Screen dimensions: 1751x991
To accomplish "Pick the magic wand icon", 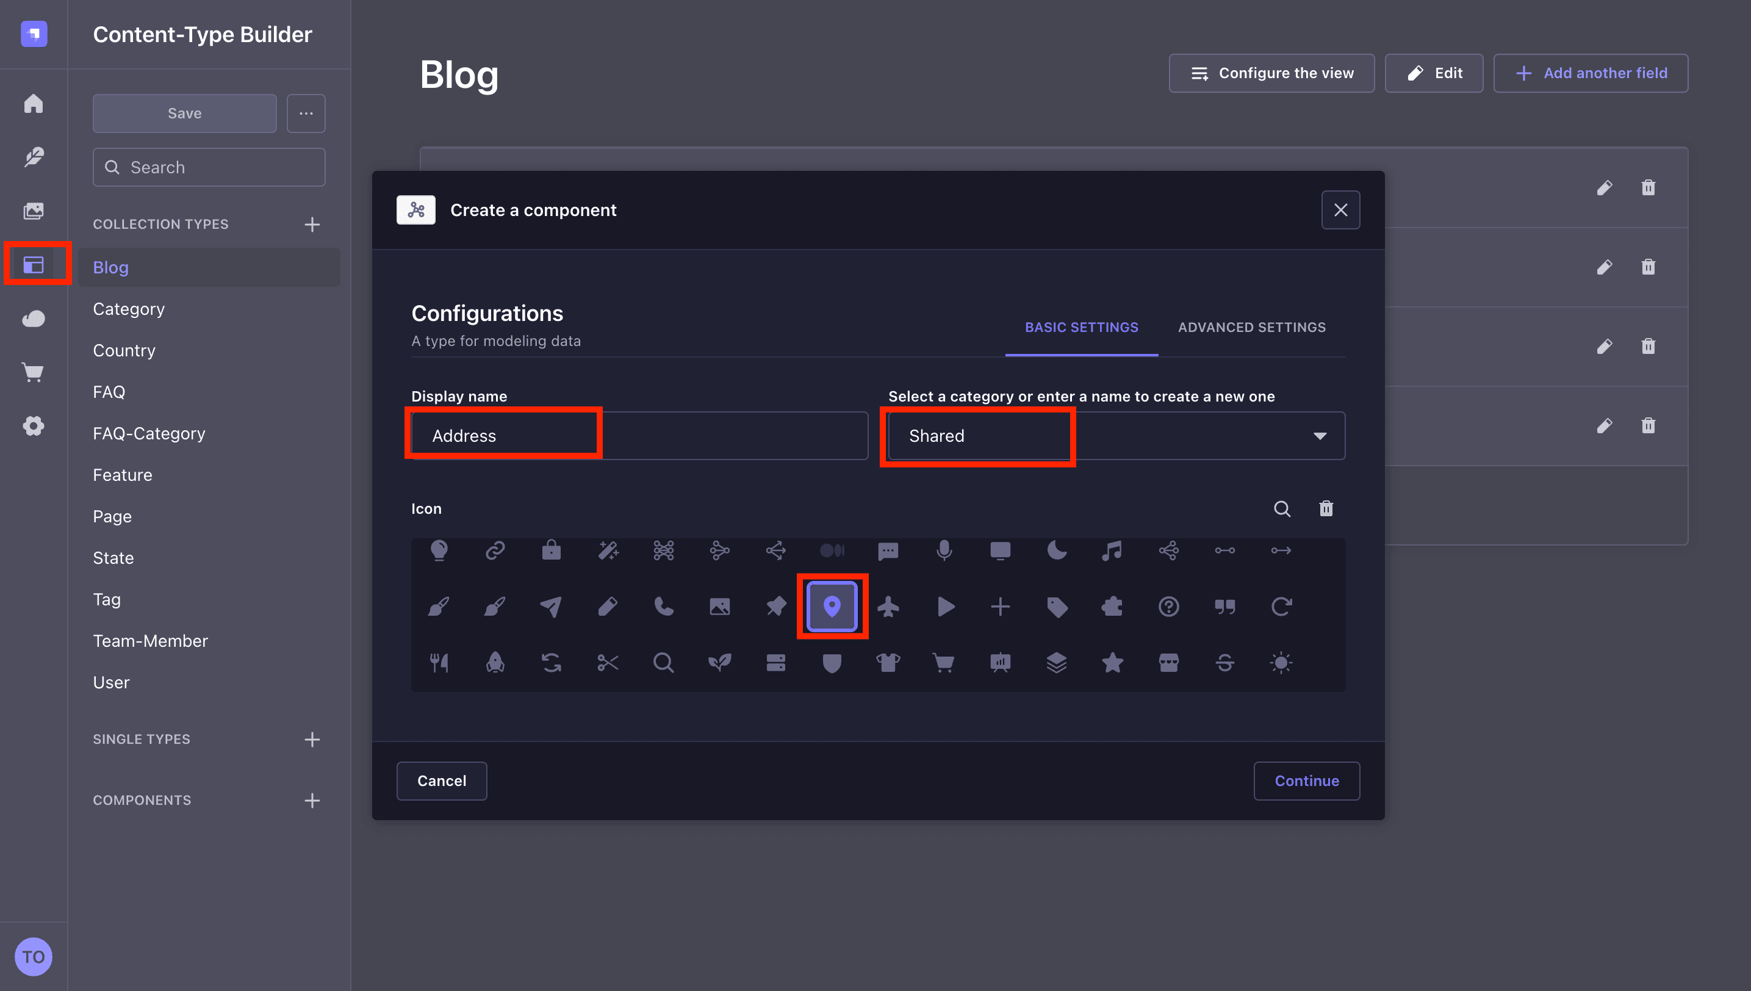I will click(x=608, y=550).
